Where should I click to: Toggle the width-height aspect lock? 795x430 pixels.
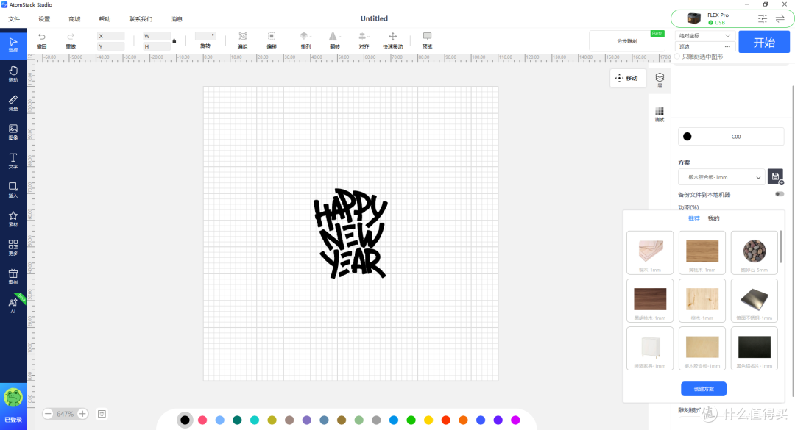pos(174,41)
